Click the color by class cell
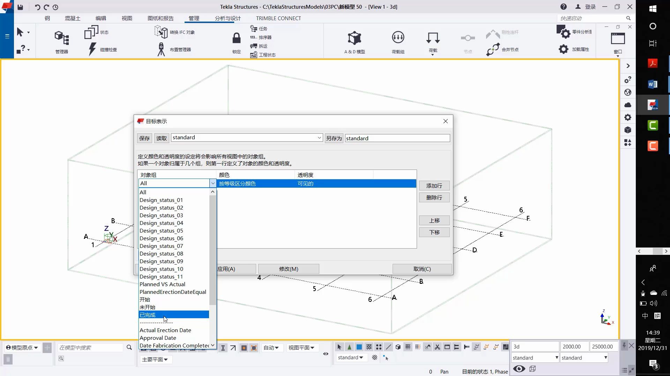This screenshot has width=670, height=376. 237,184
